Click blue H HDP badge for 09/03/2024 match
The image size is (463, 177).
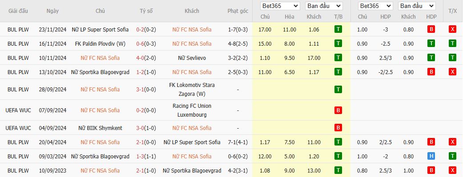[x=431, y=156]
